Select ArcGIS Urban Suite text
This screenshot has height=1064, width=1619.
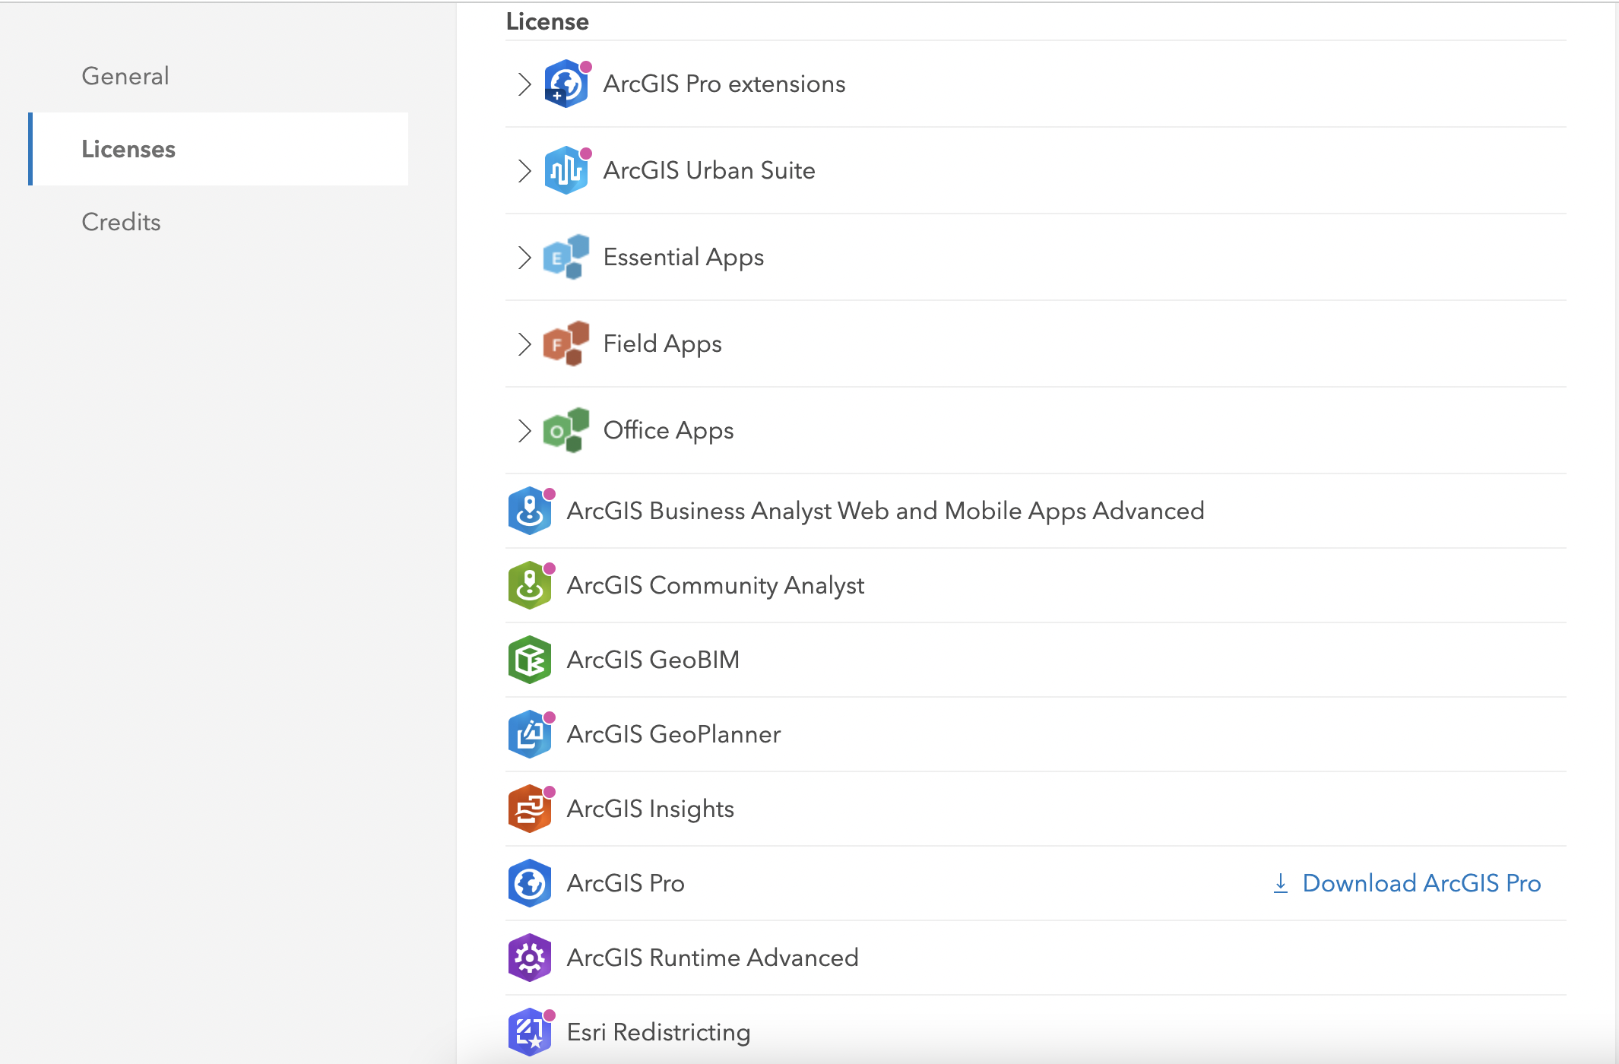[x=709, y=170]
